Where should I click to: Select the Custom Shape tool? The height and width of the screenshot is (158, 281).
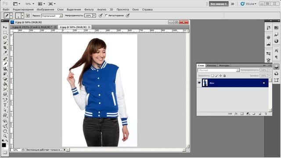click(x=5, y=115)
